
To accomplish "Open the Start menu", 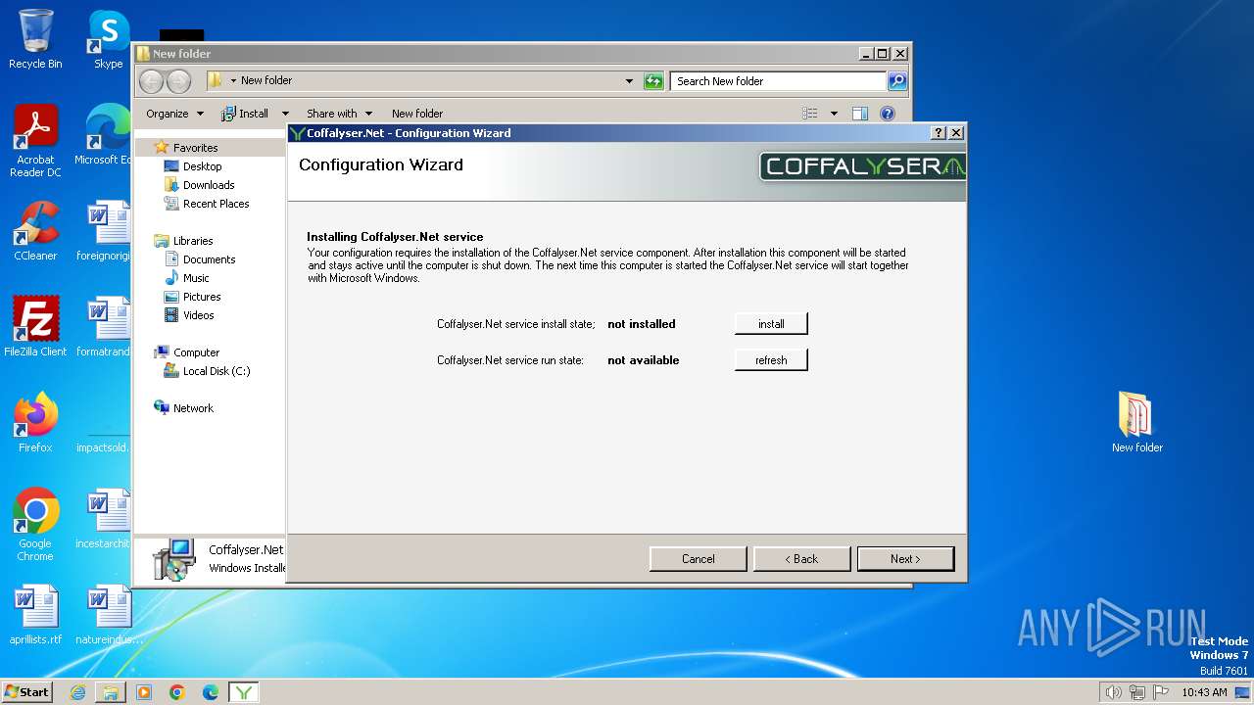I will click(26, 691).
